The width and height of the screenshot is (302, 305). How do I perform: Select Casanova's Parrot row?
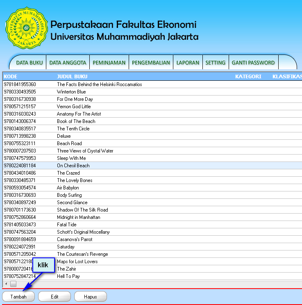(x=152, y=240)
